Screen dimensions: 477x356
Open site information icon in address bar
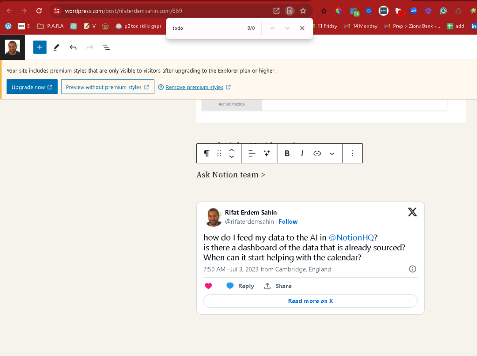pos(56,11)
